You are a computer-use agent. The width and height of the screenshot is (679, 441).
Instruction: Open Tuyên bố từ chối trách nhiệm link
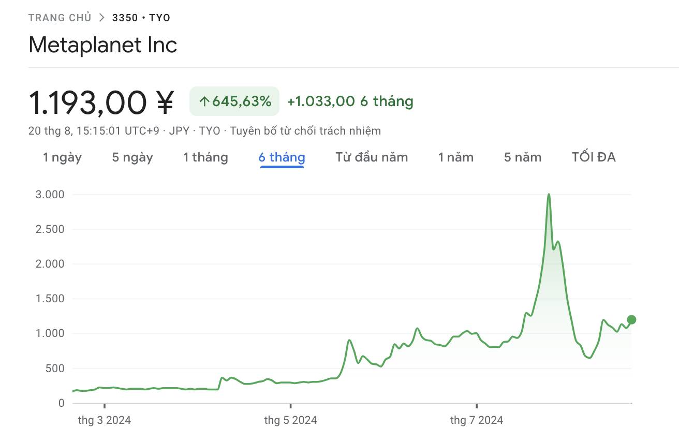point(305,131)
